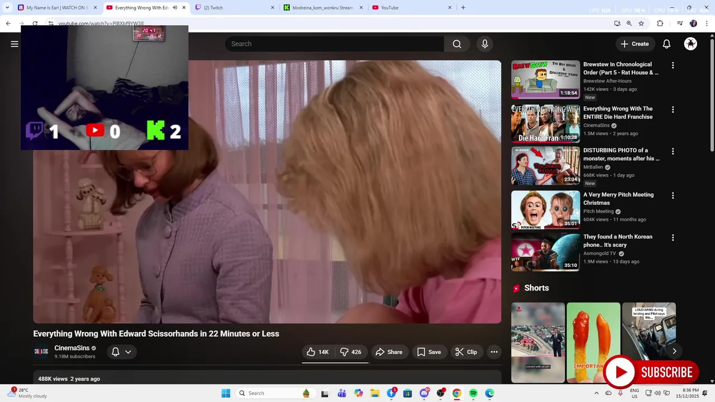
Task: Open the media control toolbar icon
Action: (x=680, y=23)
